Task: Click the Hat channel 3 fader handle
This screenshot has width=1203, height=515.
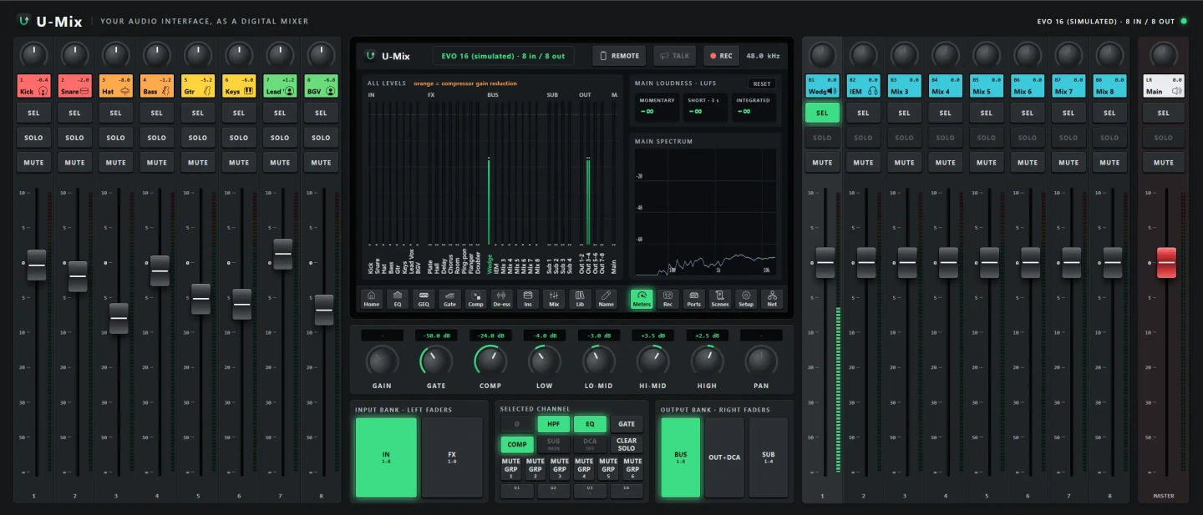Action: coord(119,318)
